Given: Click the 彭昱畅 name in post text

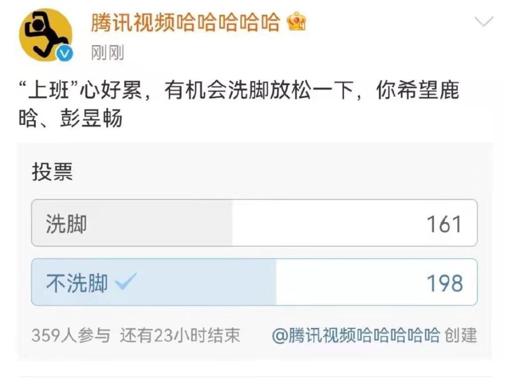Looking at the screenshot, I should click(91, 120).
